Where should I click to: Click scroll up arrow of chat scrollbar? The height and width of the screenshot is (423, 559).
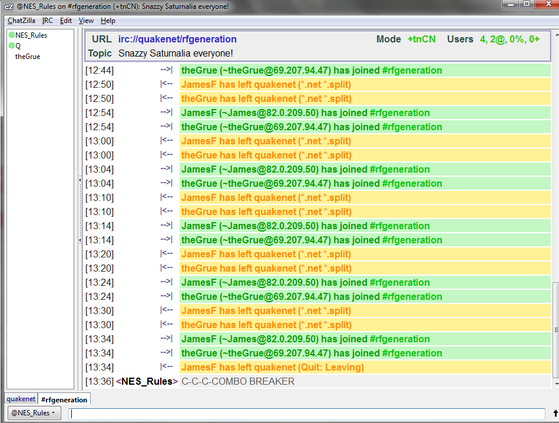point(556,35)
